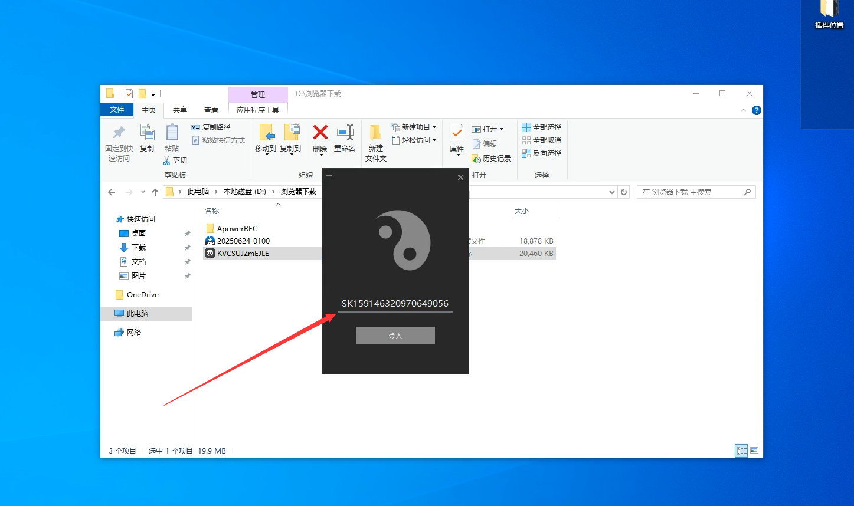Click 本地磁盘 (D:) in the breadcrumb
This screenshot has height=506, width=854.
pos(245,192)
